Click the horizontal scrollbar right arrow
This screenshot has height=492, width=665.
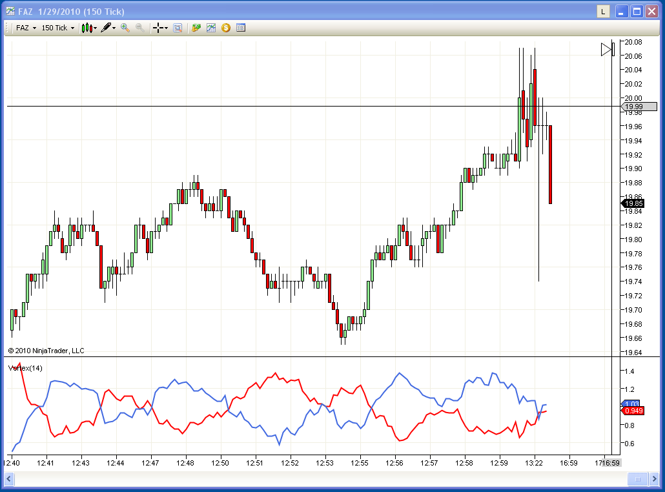pos(654,479)
